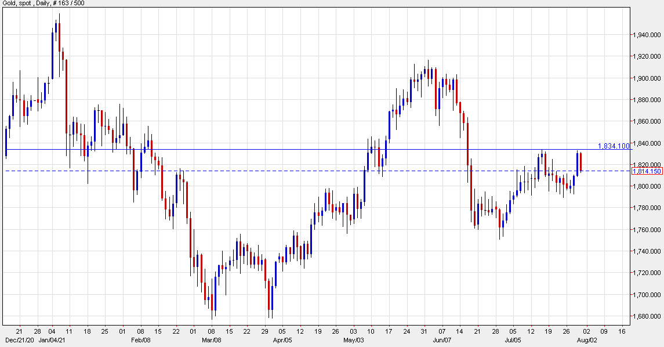
Task: Click the 1,760.000 price axis label
Action: point(647,230)
